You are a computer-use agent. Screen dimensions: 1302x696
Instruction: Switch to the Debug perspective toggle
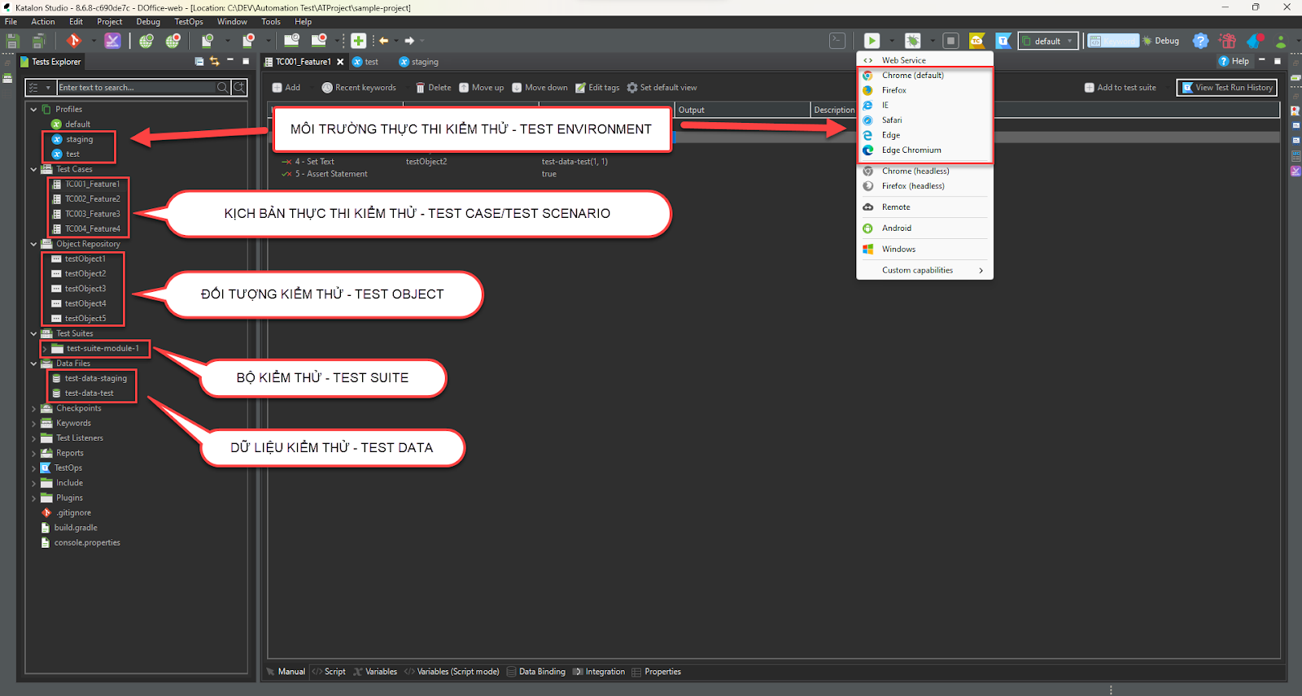[x=1161, y=41]
